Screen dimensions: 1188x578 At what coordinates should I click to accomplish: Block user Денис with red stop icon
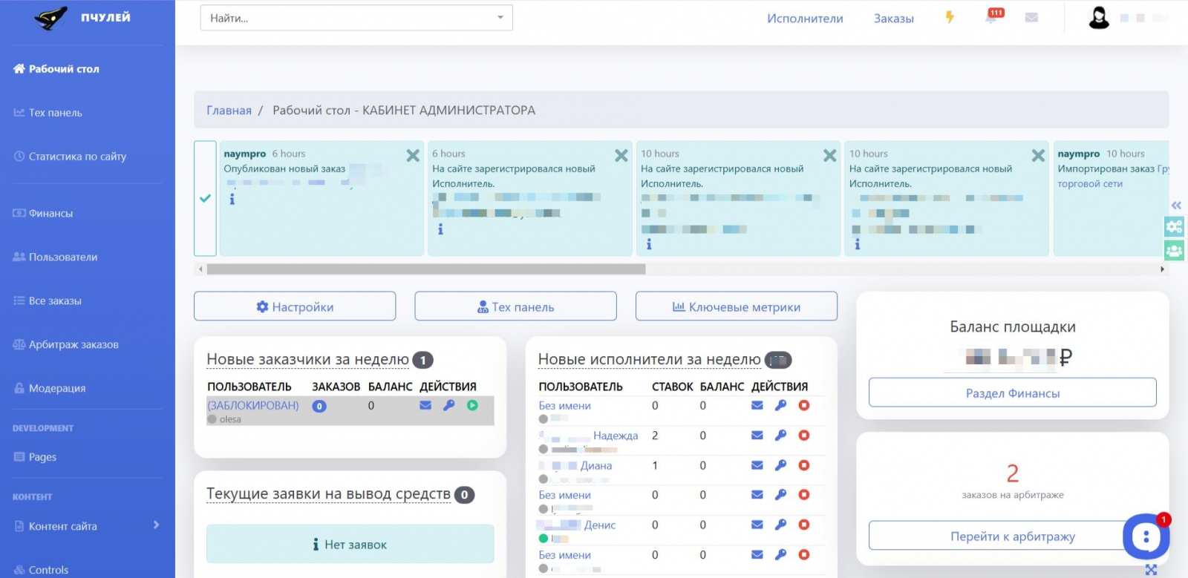[x=803, y=525]
